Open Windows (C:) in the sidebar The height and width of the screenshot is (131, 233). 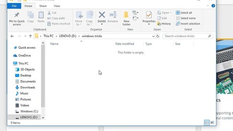pyautogui.click(x=27, y=111)
